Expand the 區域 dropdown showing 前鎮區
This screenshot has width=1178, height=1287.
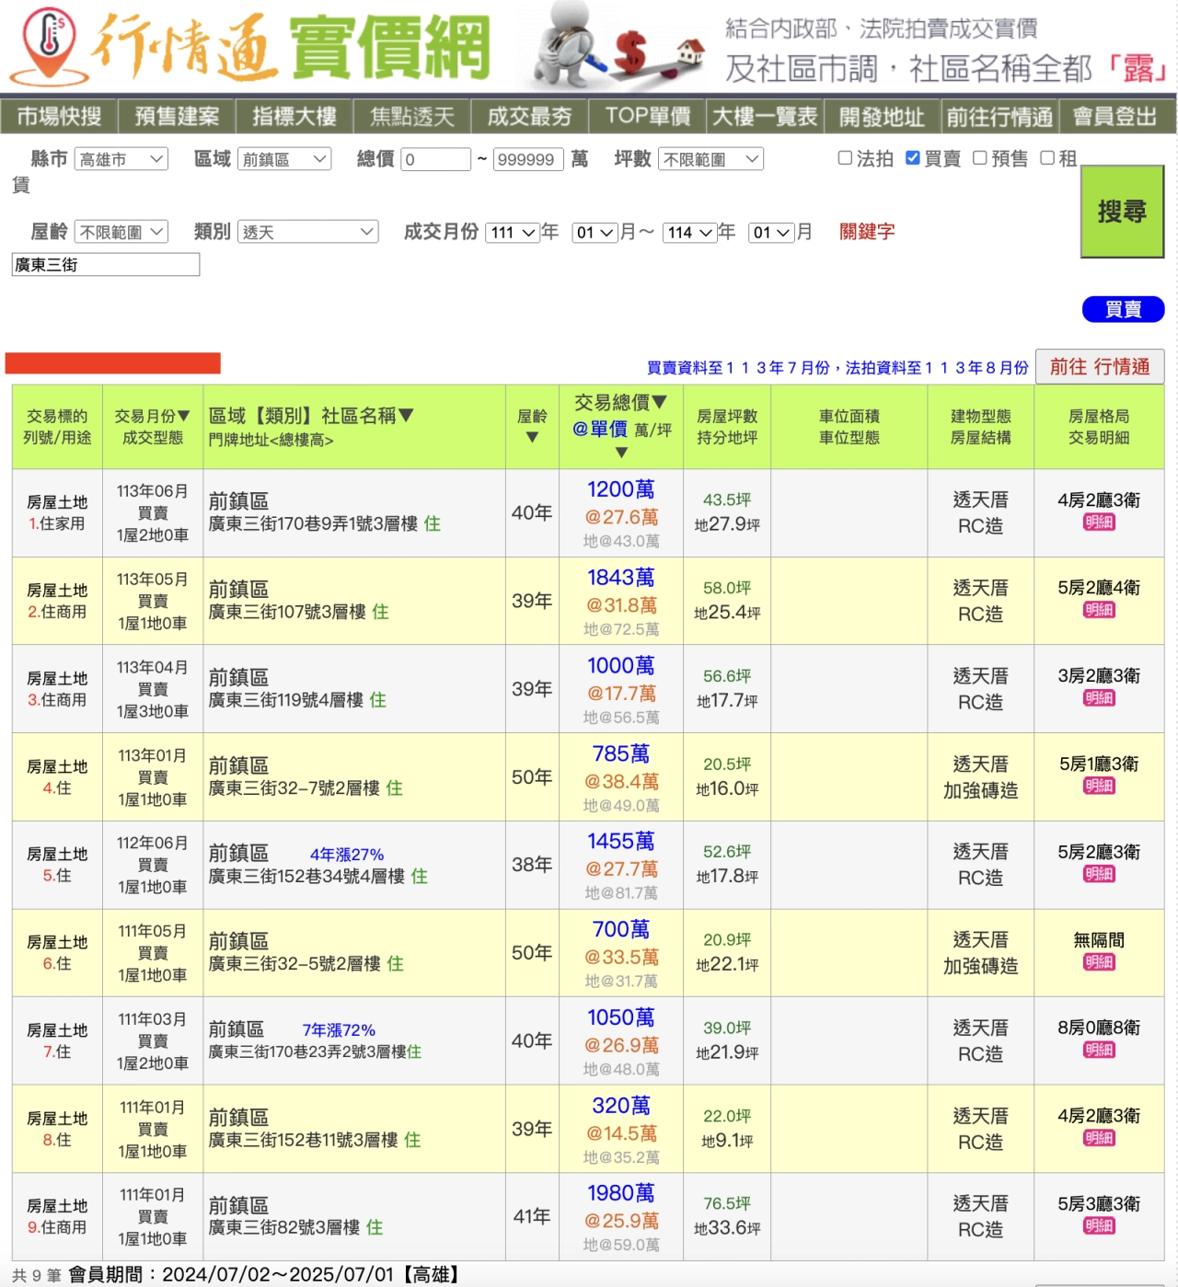(284, 159)
